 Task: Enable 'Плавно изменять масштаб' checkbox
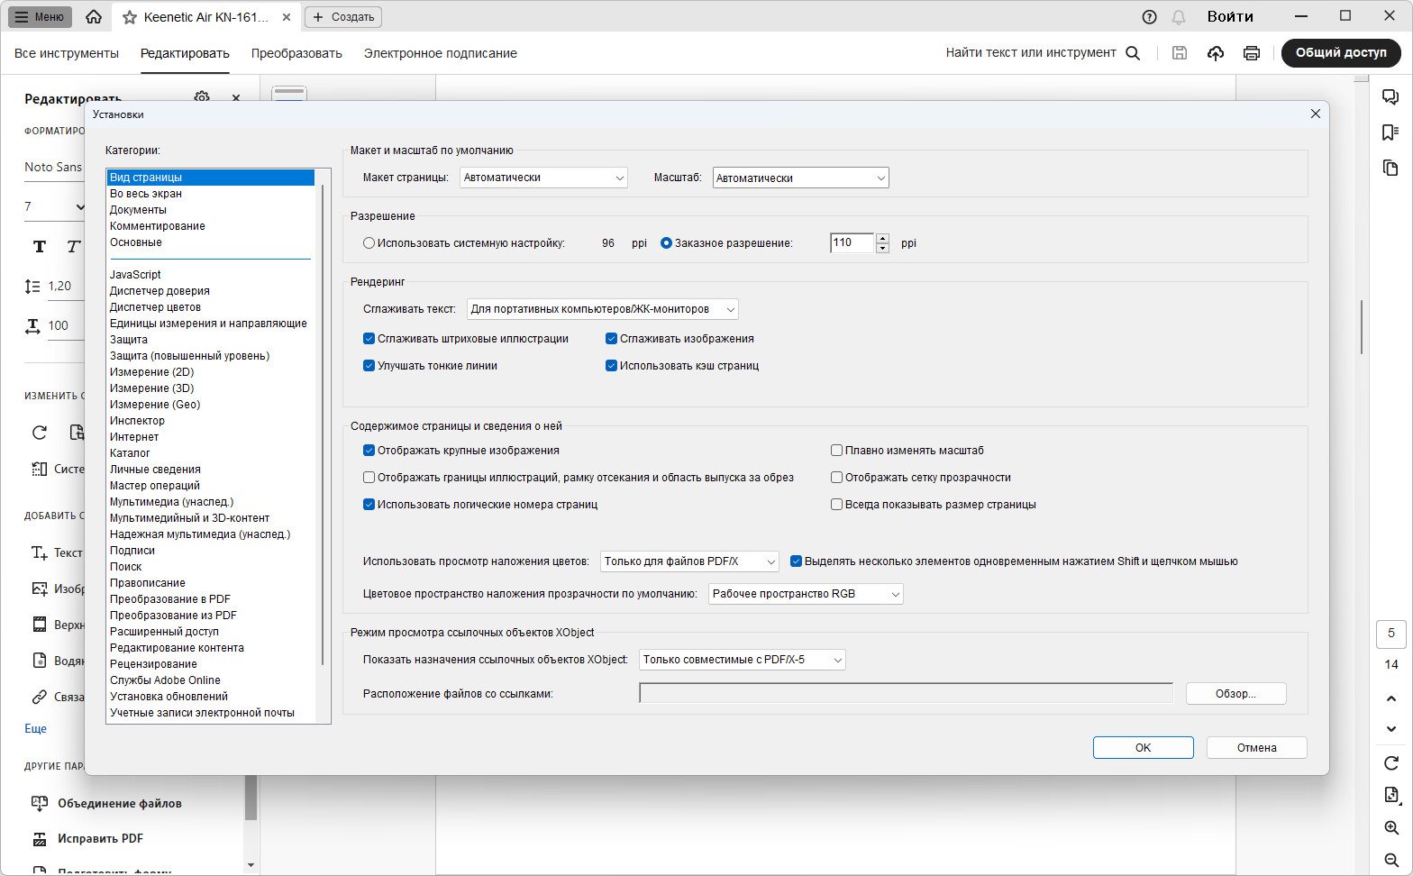point(836,451)
